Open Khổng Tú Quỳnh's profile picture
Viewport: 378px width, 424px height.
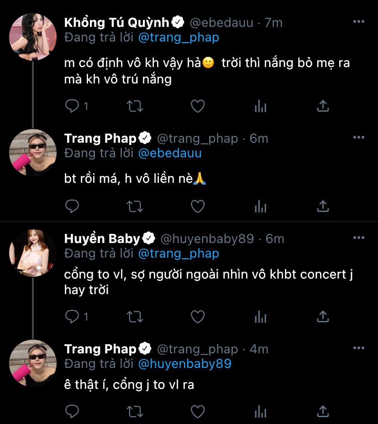[x=33, y=37]
